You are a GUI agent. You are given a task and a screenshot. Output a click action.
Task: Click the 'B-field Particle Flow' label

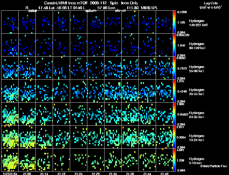(x=214, y=166)
